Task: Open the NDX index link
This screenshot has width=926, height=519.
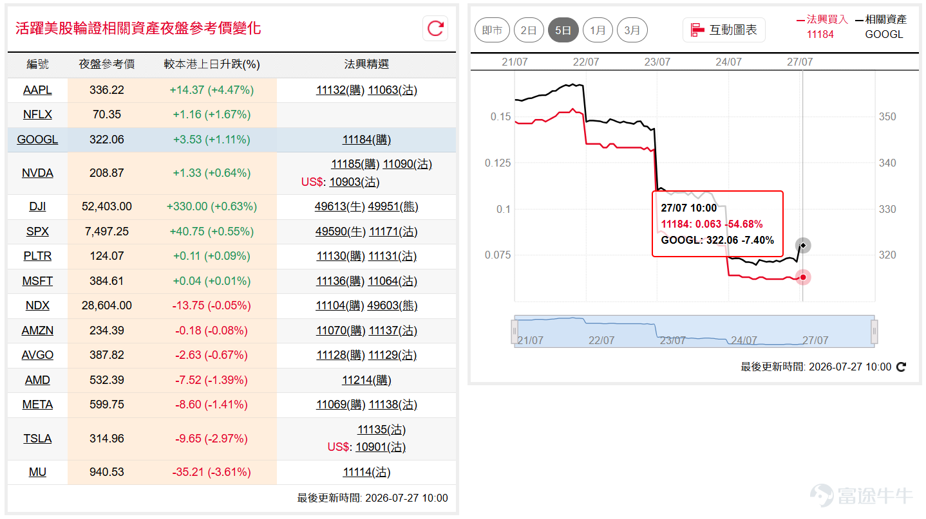Action: pyautogui.click(x=37, y=305)
